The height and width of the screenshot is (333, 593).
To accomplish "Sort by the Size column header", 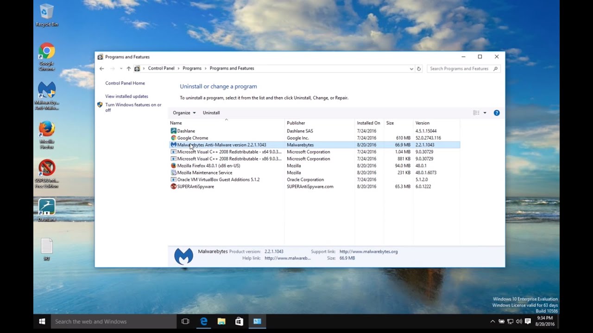I will (x=398, y=123).
